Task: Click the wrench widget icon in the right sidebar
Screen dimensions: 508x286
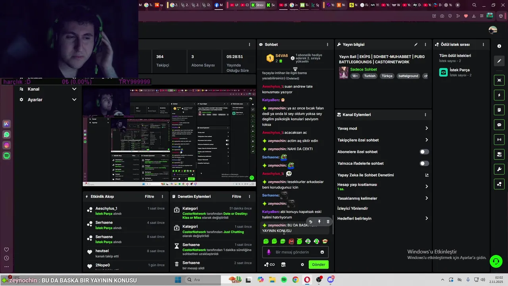Action: click(x=499, y=169)
